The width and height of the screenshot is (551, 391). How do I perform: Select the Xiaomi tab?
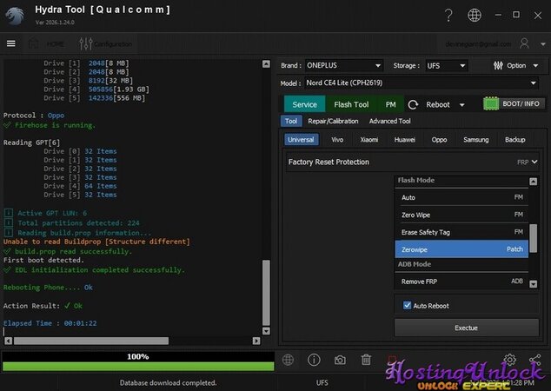pyautogui.click(x=369, y=139)
